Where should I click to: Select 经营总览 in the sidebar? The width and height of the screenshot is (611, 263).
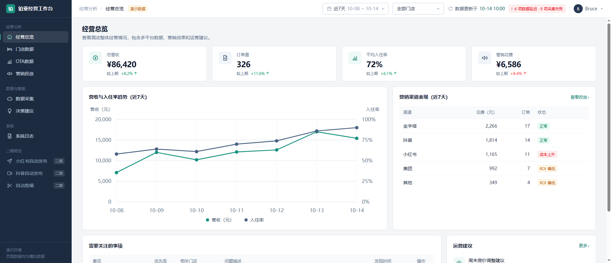click(36, 37)
